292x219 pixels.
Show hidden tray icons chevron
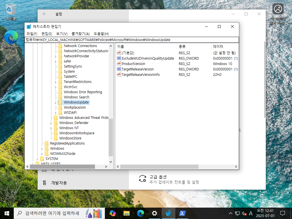(x=230, y=213)
